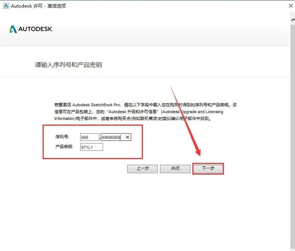295x251 pixels.
Task: Click the scrollbar up arrow
Action: [293, 20]
